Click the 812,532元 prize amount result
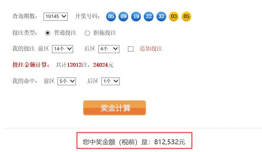Viewport: 262px width, 152px height. point(169,142)
